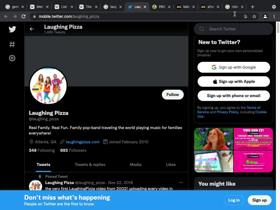Open the Chrome three-dot menu

pyautogui.click(x=274, y=16)
